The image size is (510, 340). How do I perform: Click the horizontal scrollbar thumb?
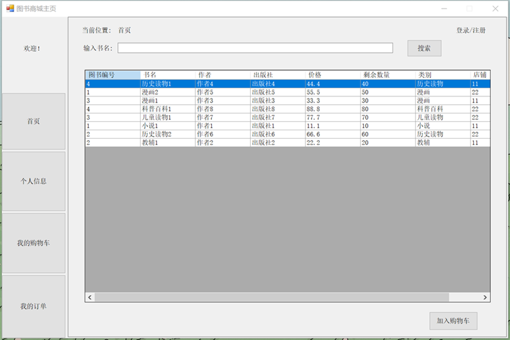(272, 297)
